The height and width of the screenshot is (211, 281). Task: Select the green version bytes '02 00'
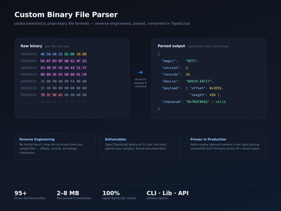(x=69, y=54)
